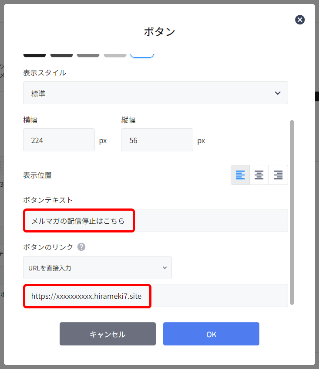The width and height of the screenshot is (319, 369).
Task: Open the 表示スタイル dropdown showing 標準
Action: 155,93
